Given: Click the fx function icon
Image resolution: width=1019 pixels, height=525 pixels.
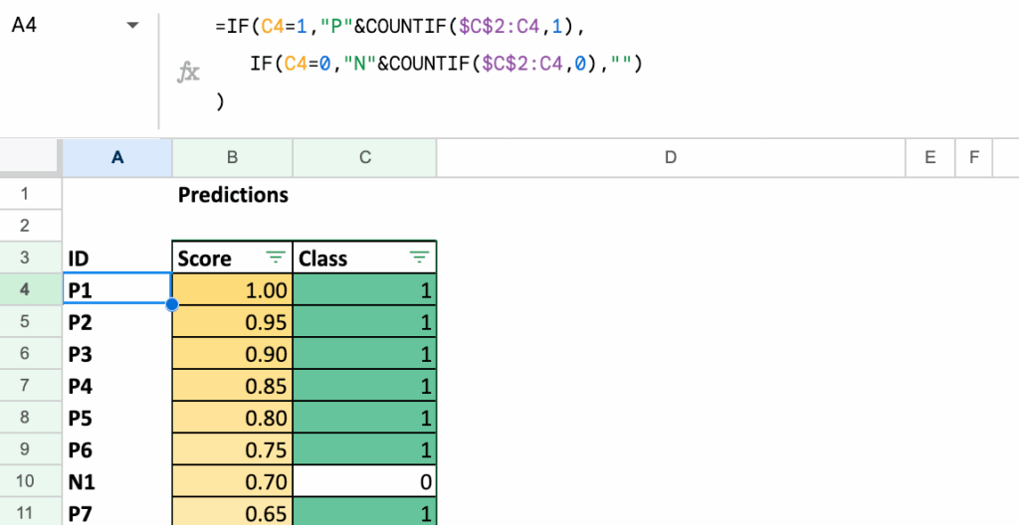Looking at the screenshot, I should (x=188, y=72).
